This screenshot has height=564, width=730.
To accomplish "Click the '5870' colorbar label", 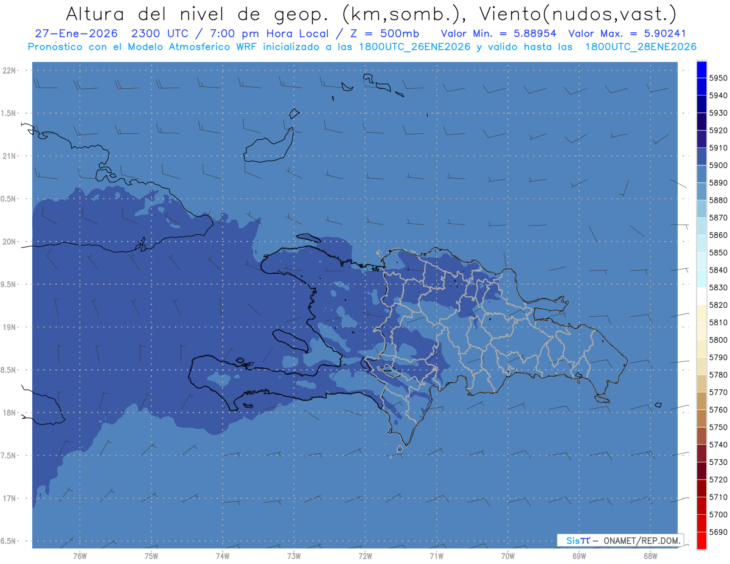I will click(x=718, y=218).
